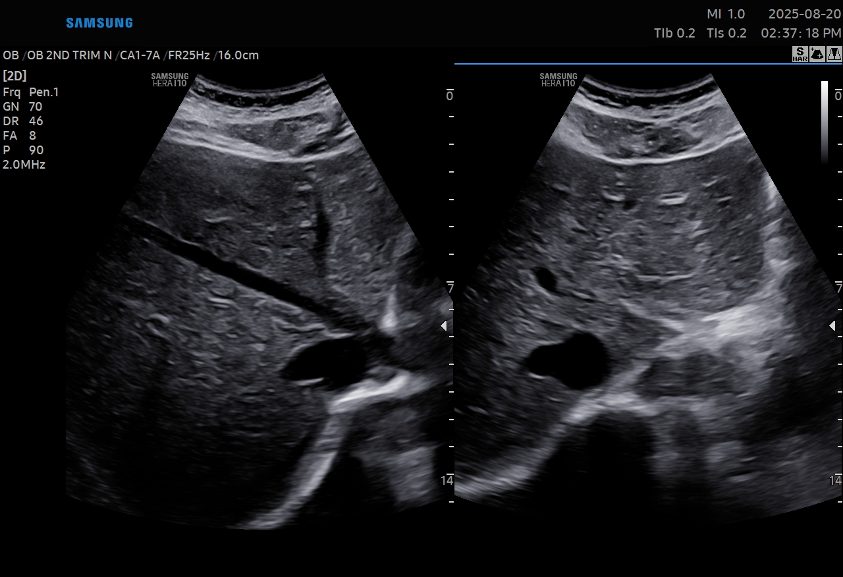Click the ClearVision image enhancement icon

[x=817, y=55]
